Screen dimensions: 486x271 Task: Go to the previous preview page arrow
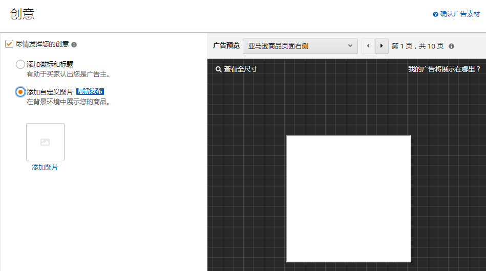click(x=368, y=46)
